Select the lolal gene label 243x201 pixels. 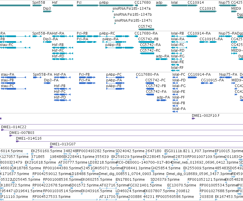(x=174, y=3)
